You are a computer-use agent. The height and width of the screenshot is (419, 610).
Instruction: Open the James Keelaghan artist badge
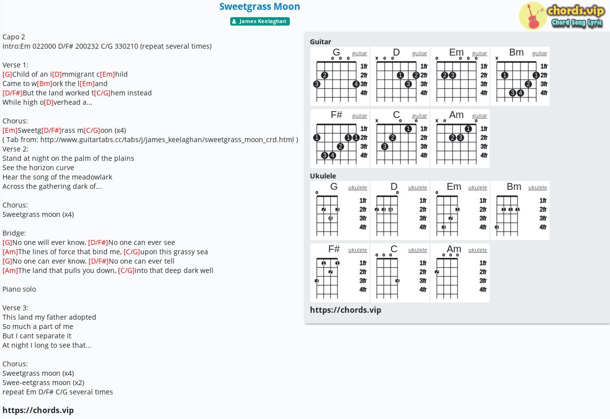click(260, 22)
